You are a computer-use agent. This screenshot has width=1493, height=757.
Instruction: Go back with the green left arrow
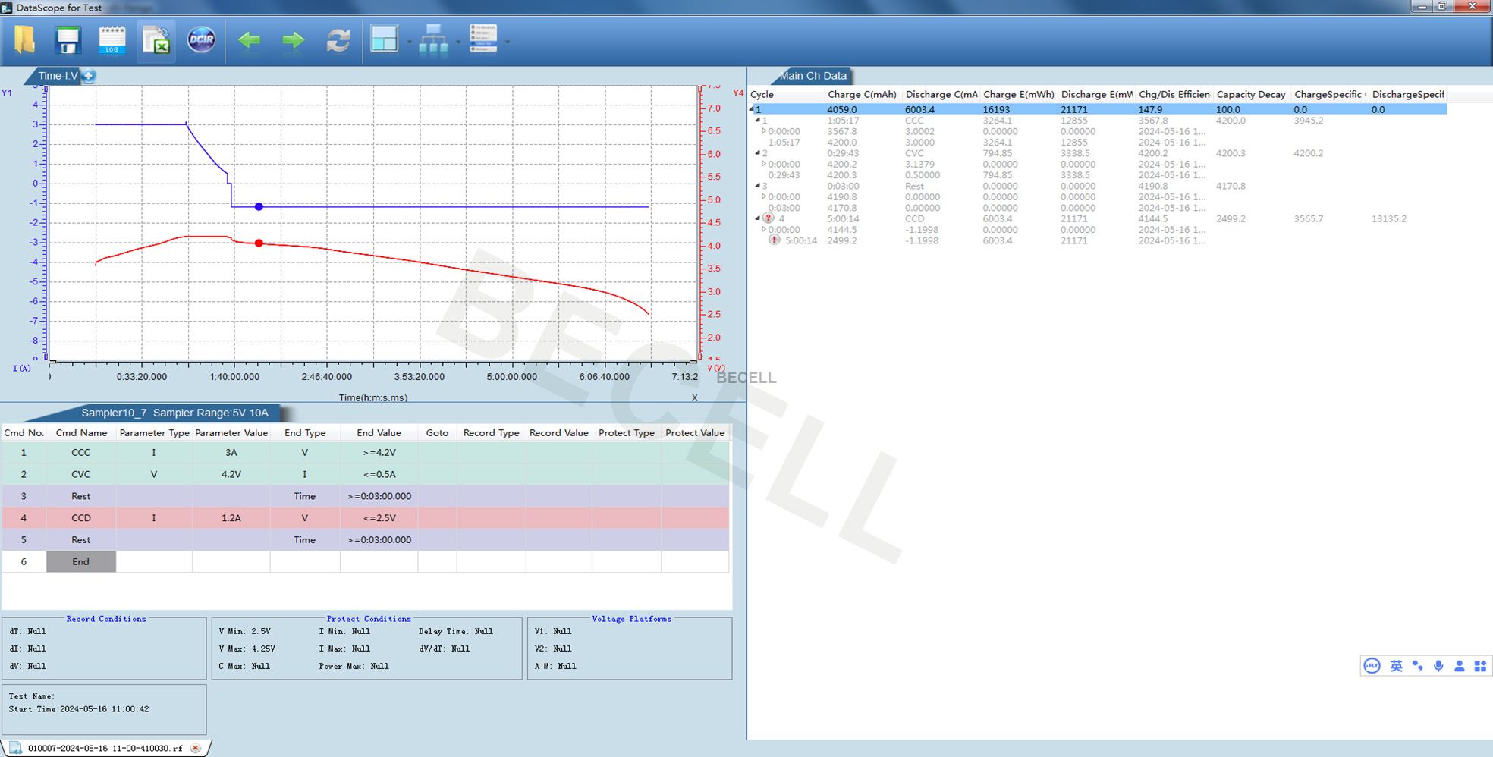tap(249, 39)
